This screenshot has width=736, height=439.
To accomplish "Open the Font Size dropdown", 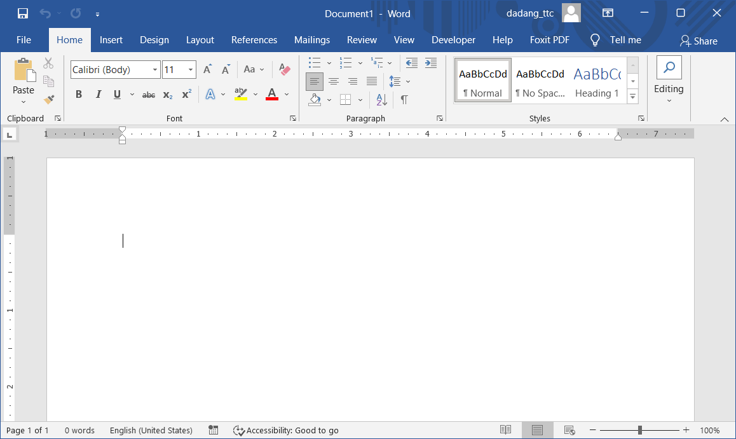I will click(189, 69).
